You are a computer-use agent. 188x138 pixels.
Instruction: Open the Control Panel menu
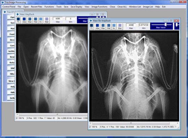pyautogui.click(x=9, y=7)
